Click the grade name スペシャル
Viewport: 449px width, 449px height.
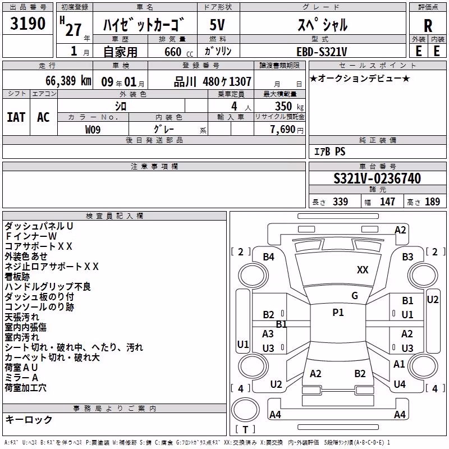[323, 25]
